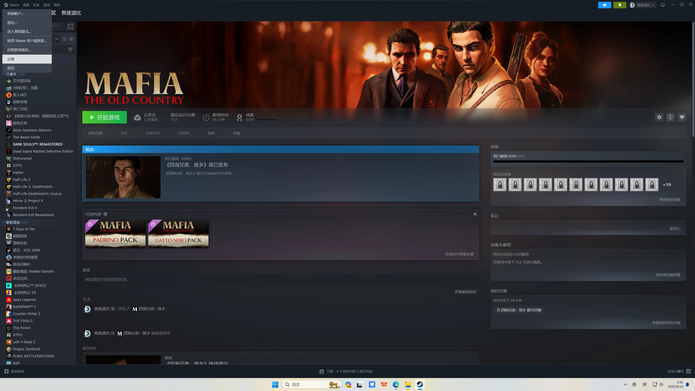The width and height of the screenshot is (695, 391).
Task: Open the 讨论区 tab
Action: [184, 133]
